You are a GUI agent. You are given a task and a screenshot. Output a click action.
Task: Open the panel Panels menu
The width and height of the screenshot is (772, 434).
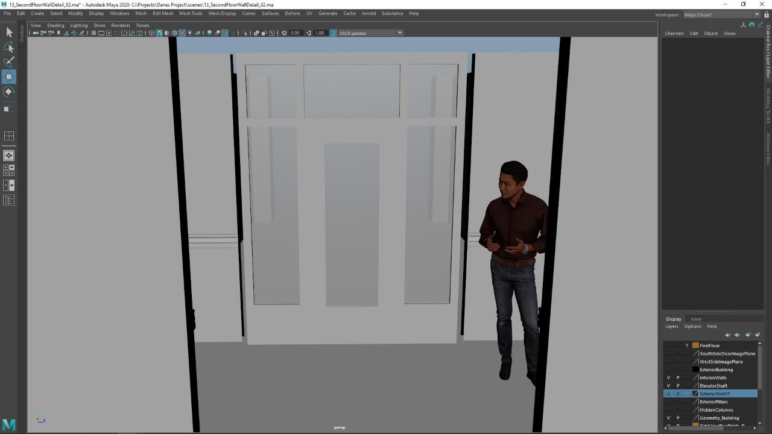click(x=143, y=25)
